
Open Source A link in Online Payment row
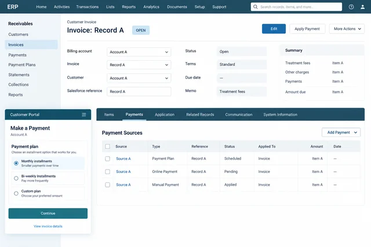tap(123, 172)
